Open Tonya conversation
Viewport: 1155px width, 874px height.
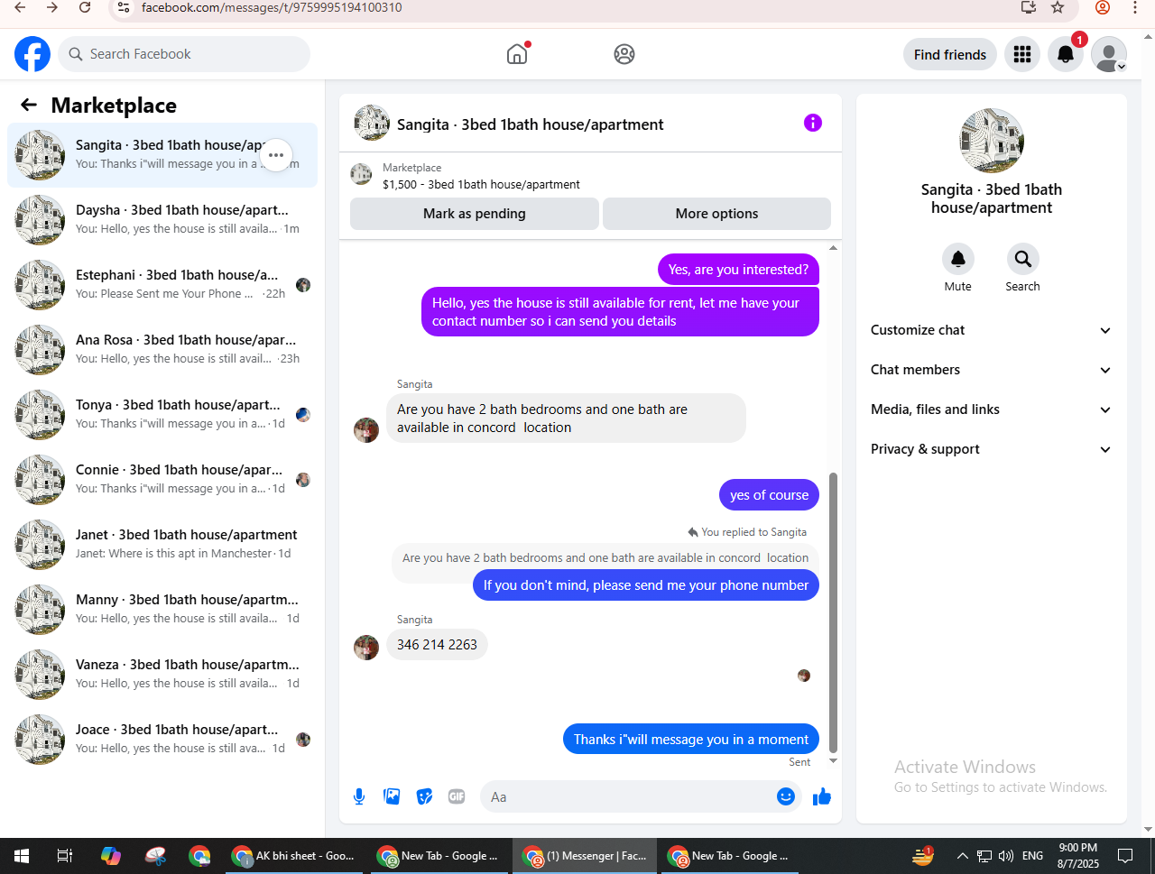(x=162, y=415)
